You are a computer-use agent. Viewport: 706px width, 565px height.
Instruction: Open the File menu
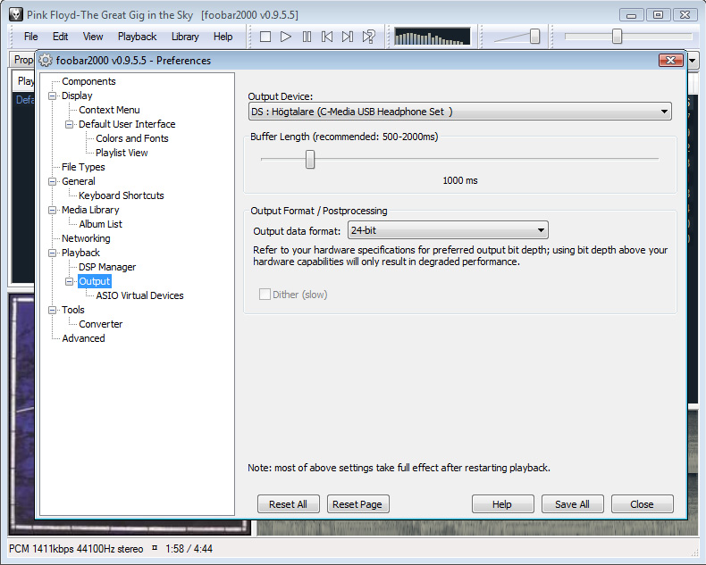coord(30,37)
